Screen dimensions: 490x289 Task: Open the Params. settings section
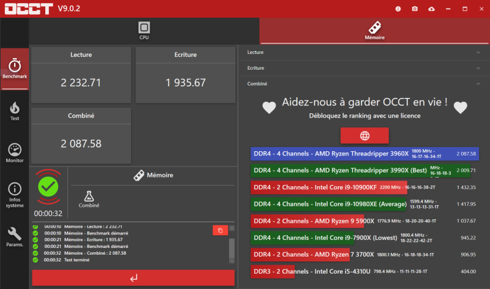pyautogui.click(x=14, y=237)
